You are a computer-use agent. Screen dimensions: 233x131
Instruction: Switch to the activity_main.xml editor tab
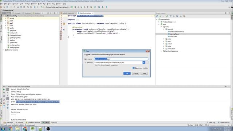point(68,13)
